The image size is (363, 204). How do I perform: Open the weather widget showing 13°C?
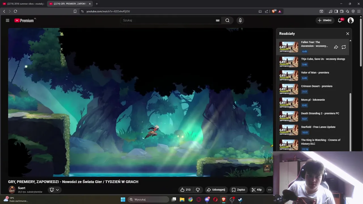(16, 199)
